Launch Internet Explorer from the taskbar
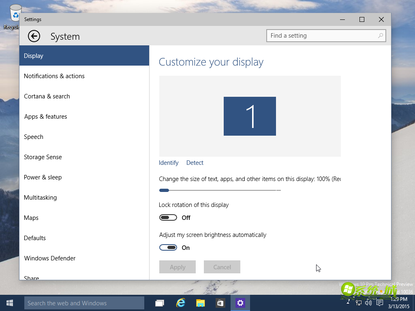Screen dimensions: 415x311 pos(180,303)
